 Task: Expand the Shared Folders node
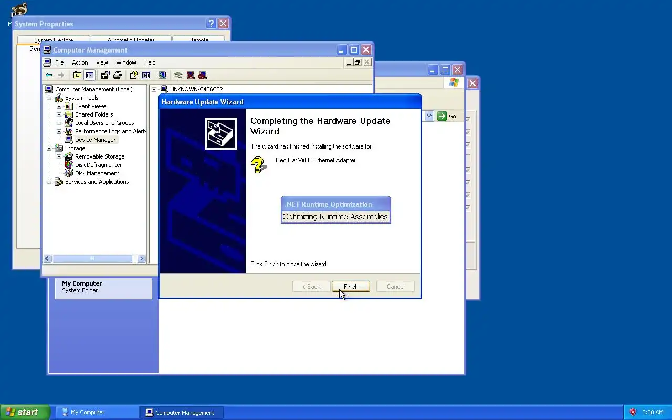tap(59, 114)
